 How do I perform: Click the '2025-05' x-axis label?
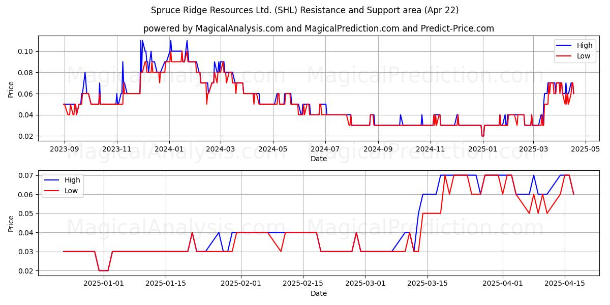click(586, 149)
